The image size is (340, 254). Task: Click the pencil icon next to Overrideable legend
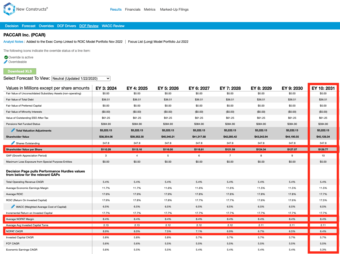[6, 62]
